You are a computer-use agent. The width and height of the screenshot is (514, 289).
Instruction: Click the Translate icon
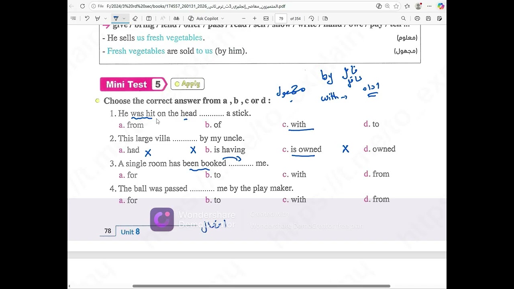176,18
